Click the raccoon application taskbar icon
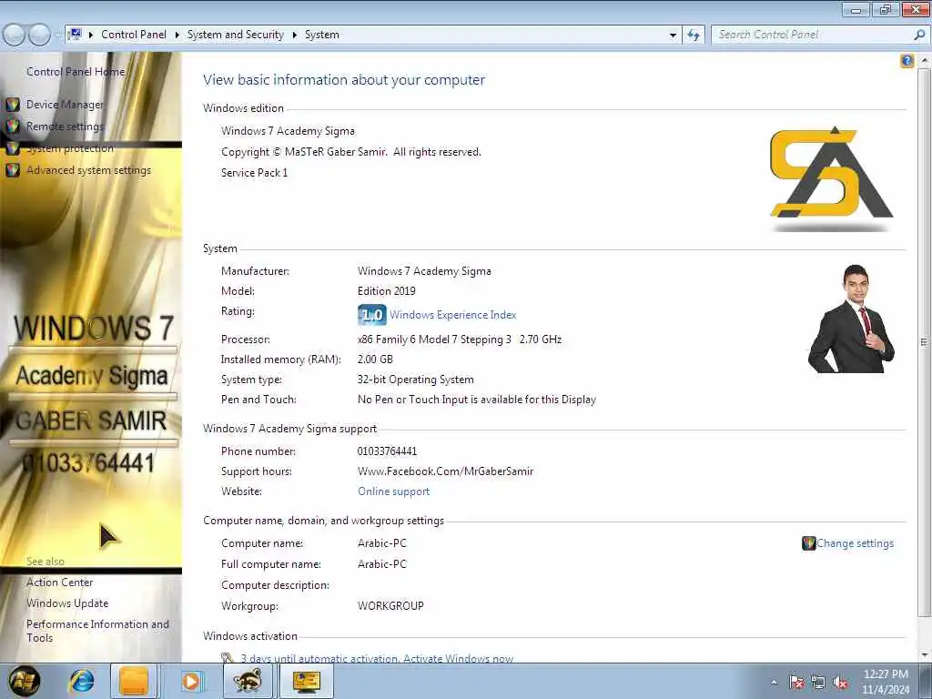932x699 pixels. coord(248,681)
